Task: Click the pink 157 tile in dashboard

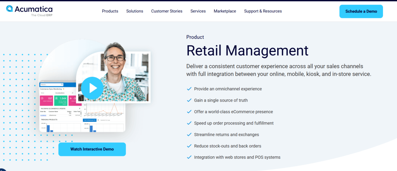Action: coord(47,100)
